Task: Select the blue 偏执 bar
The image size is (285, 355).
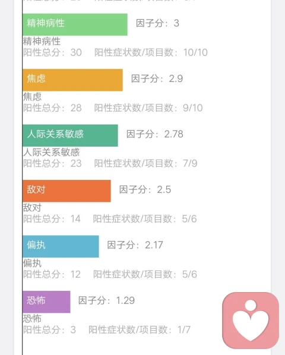Action: [61, 246]
